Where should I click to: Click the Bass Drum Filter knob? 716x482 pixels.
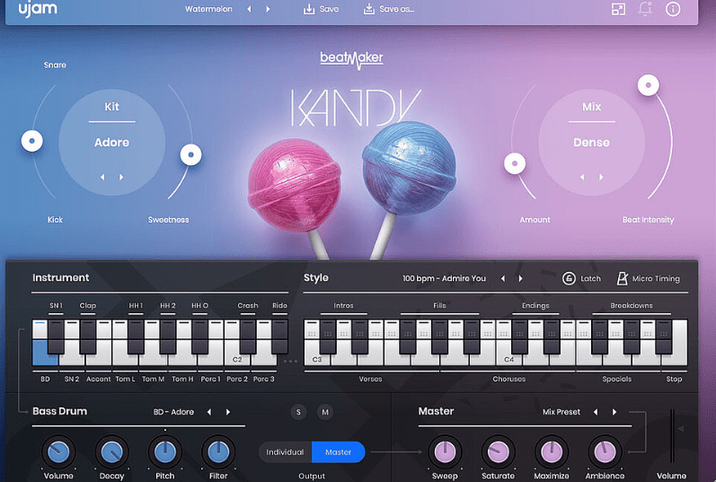pyautogui.click(x=218, y=451)
